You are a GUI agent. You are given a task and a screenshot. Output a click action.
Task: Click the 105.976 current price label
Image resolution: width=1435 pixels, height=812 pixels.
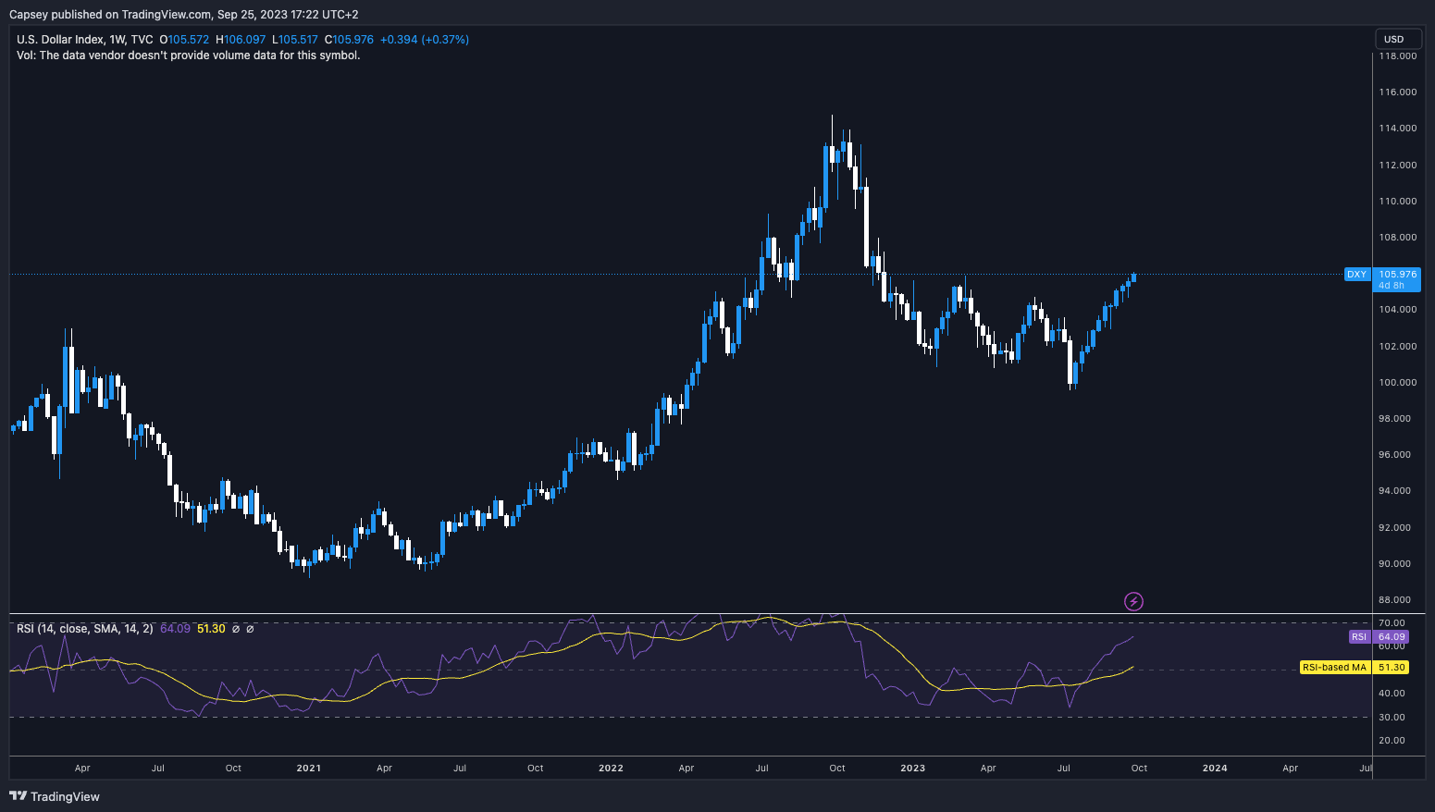[1397, 275]
